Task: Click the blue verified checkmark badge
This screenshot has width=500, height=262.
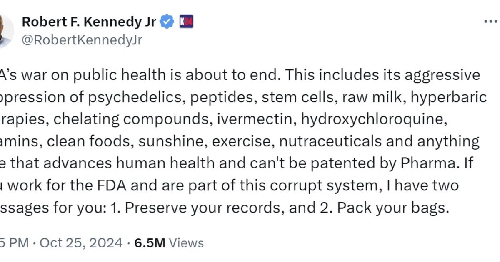Action: click(x=167, y=21)
